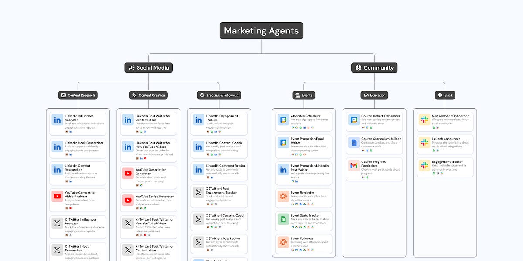This screenshot has height=261, width=523.
Task: Open the Slack category node
Action: (445, 95)
